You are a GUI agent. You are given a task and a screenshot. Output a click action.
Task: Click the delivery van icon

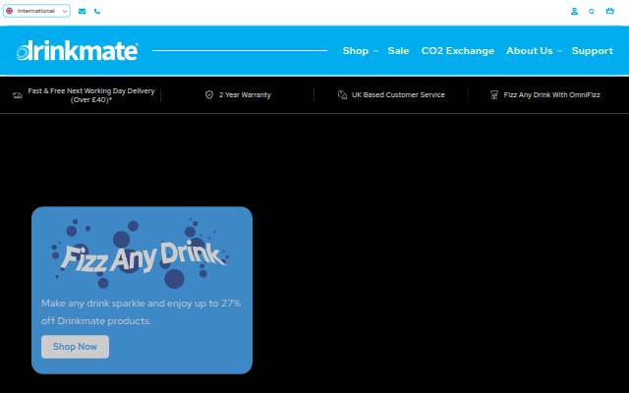[x=18, y=95]
